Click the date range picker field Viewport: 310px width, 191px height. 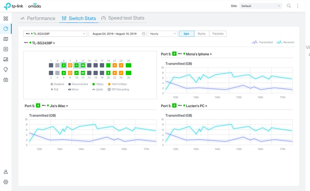tap(117, 34)
